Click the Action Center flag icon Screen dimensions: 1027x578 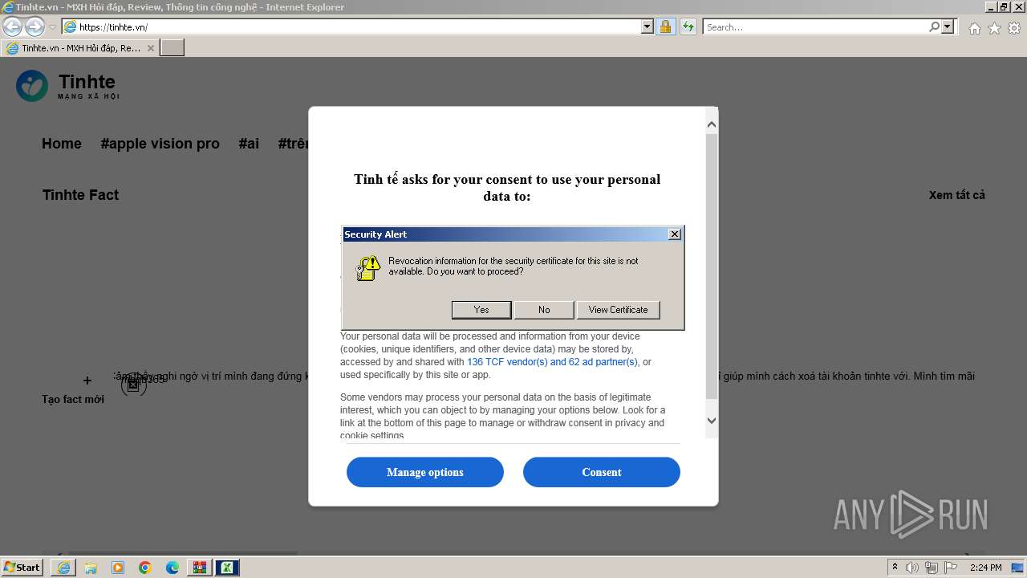[951, 568]
